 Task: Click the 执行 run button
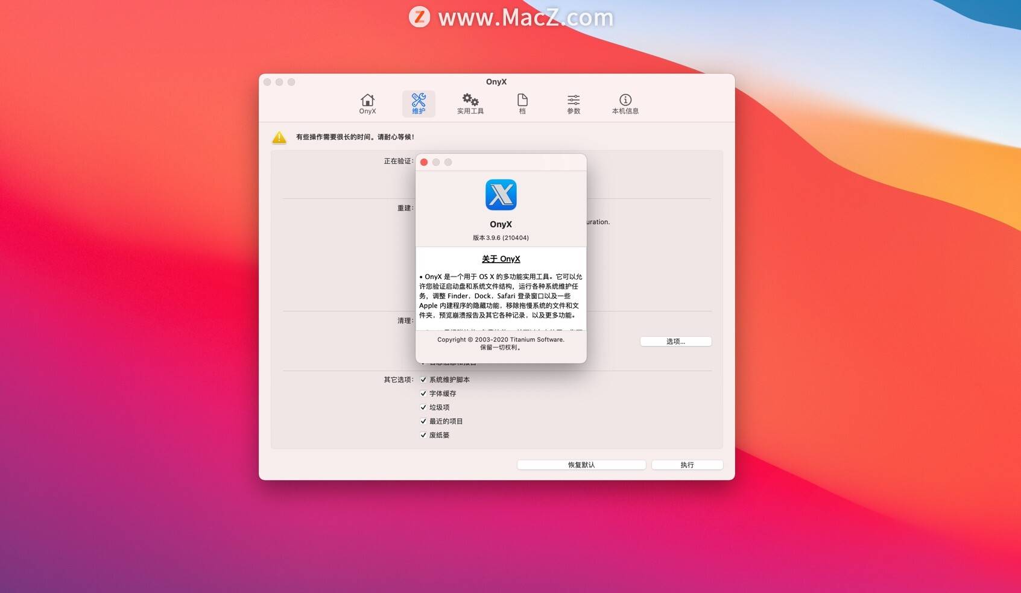(687, 465)
